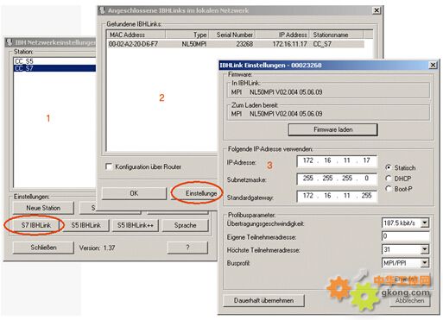Click the S5 IBHLink++ button
This screenshot has width=443, height=320.
tap(135, 225)
